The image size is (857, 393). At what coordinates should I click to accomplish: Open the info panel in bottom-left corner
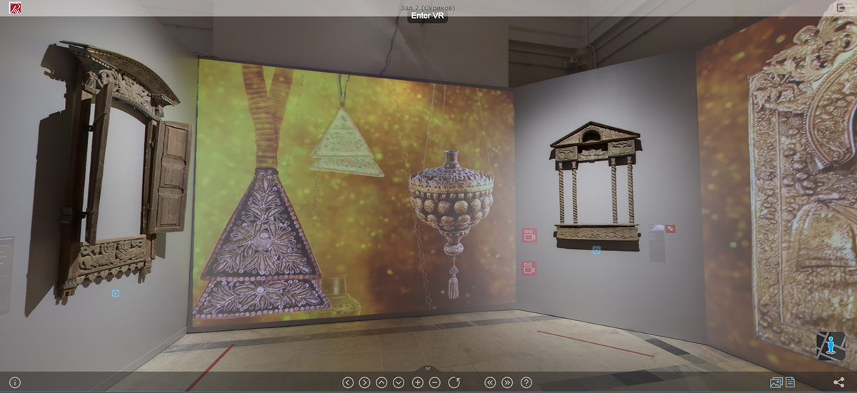click(x=15, y=382)
